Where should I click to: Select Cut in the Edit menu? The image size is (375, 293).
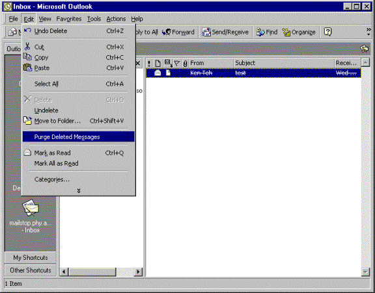click(78, 47)
